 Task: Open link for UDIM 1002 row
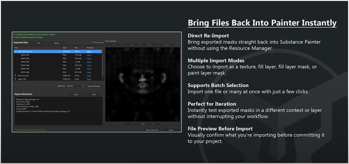89,58
